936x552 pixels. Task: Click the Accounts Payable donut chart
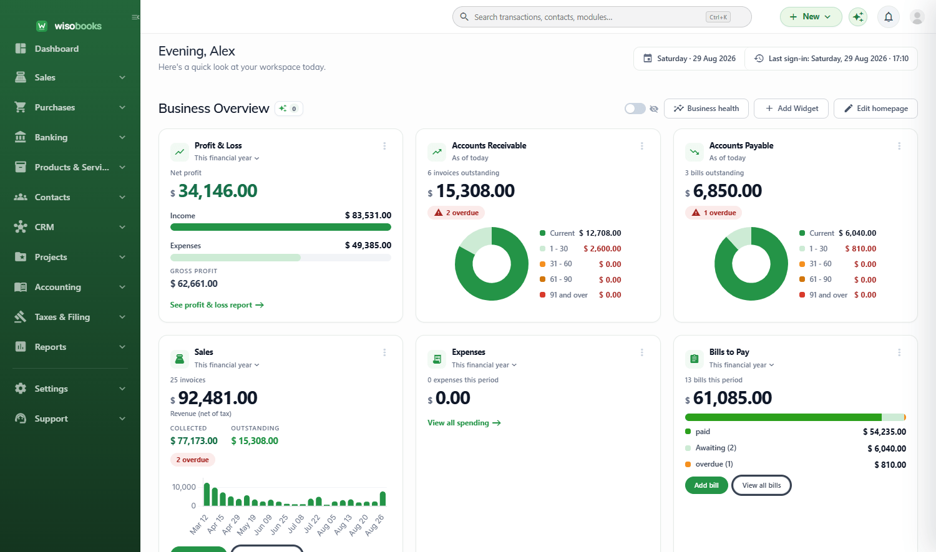point(751,264)
